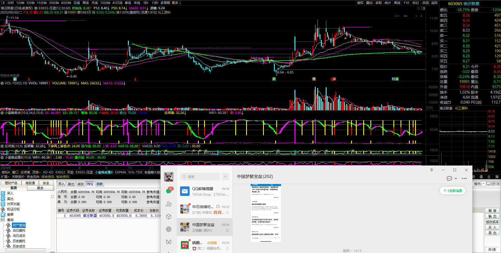Image resolution: width=501 pixels, height=253 pixels.
Task: Open WeChat chats icon with 82 badge
Action: [x=169, y=191]
